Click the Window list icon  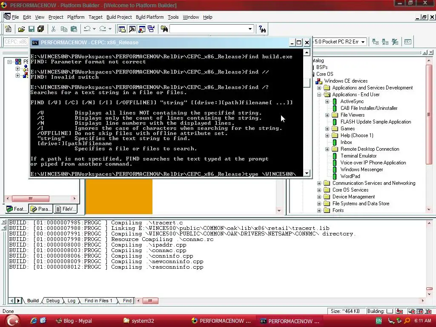[152, 29]
